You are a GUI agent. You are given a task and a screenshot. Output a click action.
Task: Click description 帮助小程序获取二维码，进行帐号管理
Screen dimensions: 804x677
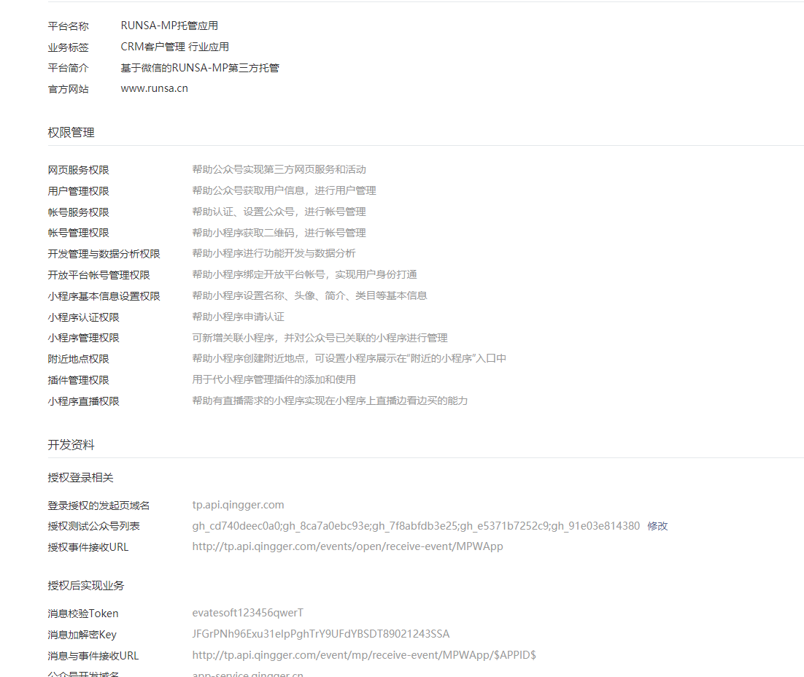click(x=279, y=232)
